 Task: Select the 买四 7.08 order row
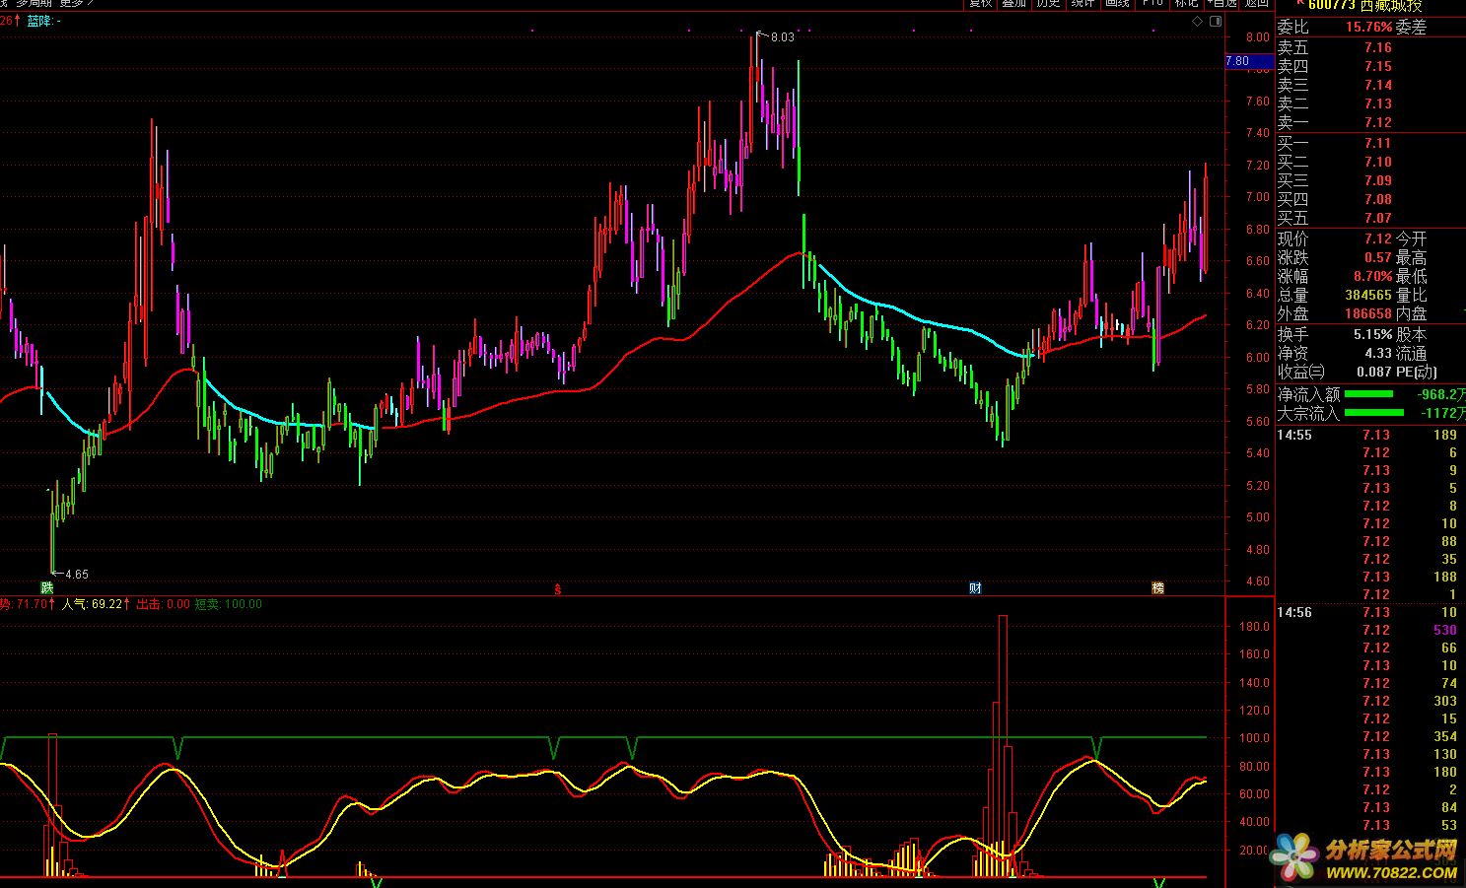[1370, 199]
